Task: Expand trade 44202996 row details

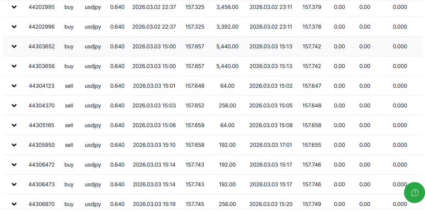Action: (x=14, y=27)
